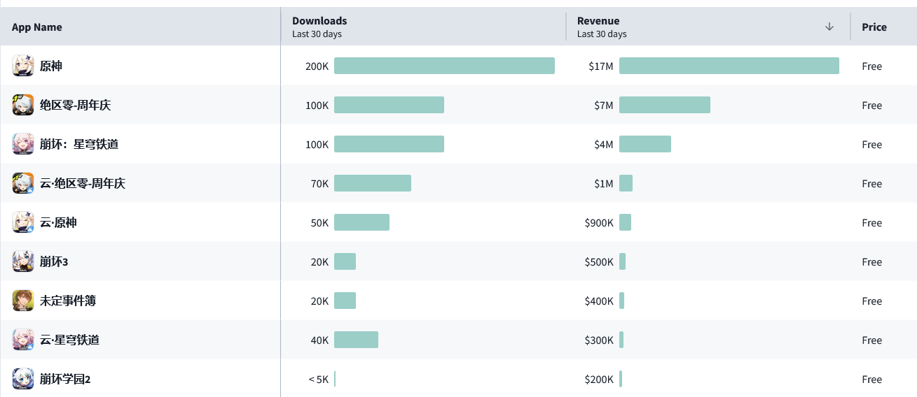Viewport: 917px width, 397px height.
Task: Open the 绝区零-周年庆 app name link
Action: 75,105
